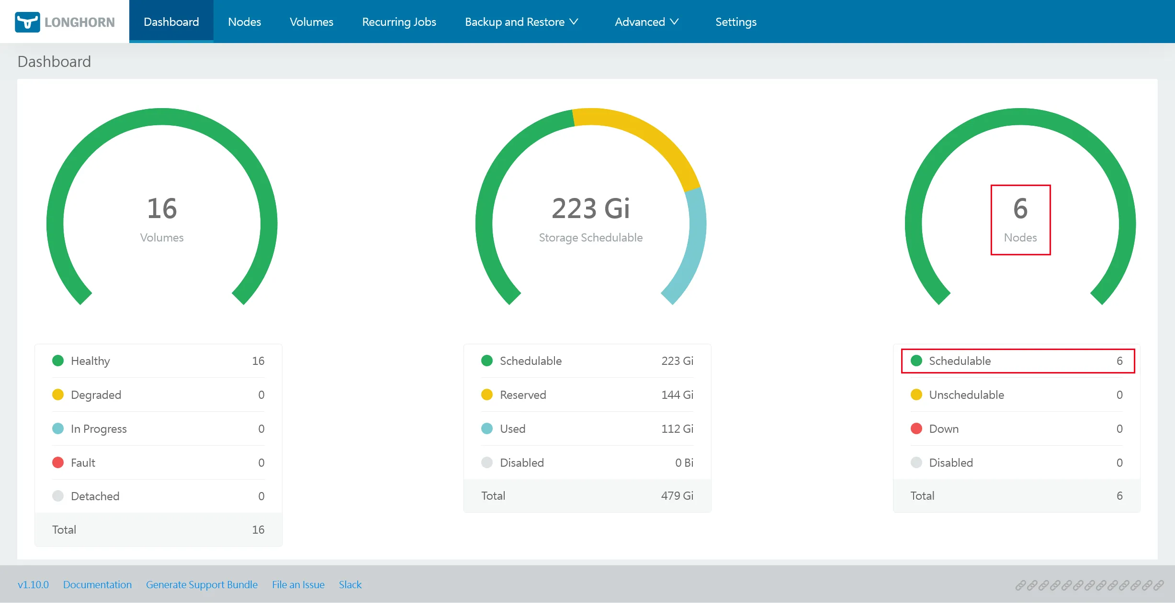The image size is (1175, 603).
Task: Open the Nodes tab
Action: pos(244,22)
